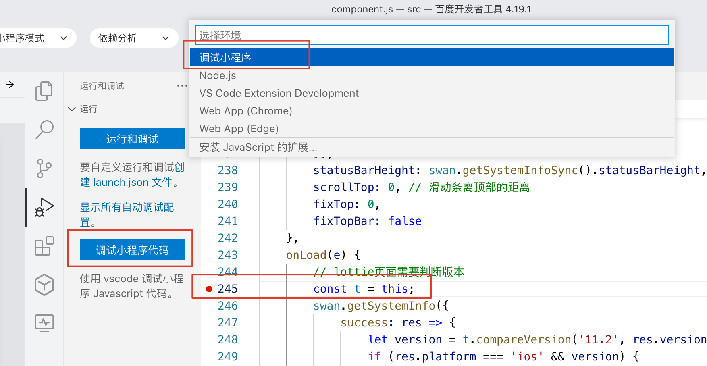This screenshot has height=366, width=707.
Task: Click the 调试小程序代码 button
Action: coord(132,250)
